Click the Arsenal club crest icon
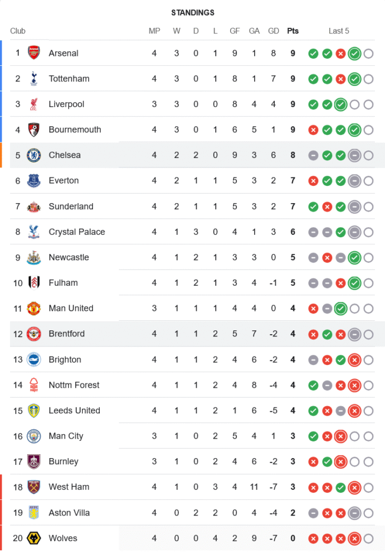This screenshot has width=385, height=558. (34, 53)
